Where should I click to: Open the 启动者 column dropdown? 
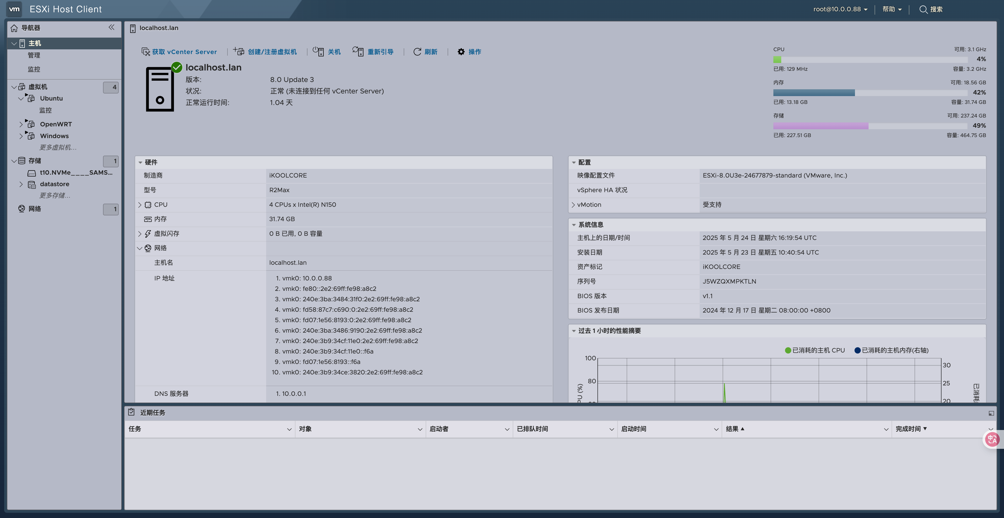[507, 429]
